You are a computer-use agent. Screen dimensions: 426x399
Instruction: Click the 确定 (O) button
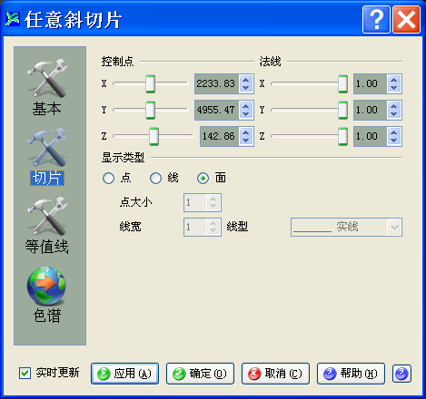click(200, 374)
